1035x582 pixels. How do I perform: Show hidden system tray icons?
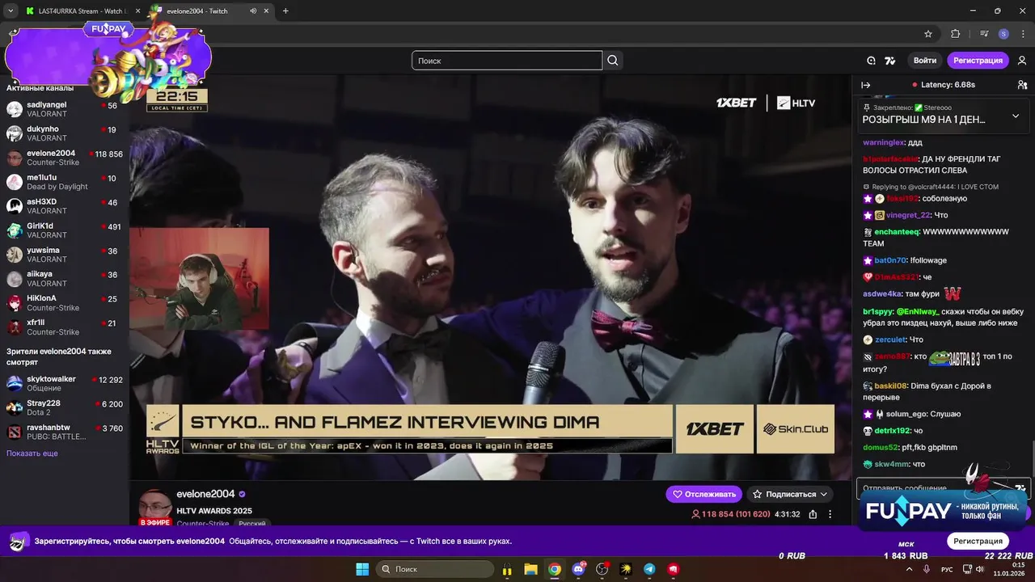(909, 569)
